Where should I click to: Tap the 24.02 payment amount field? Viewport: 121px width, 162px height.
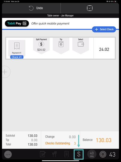(104, 49)
